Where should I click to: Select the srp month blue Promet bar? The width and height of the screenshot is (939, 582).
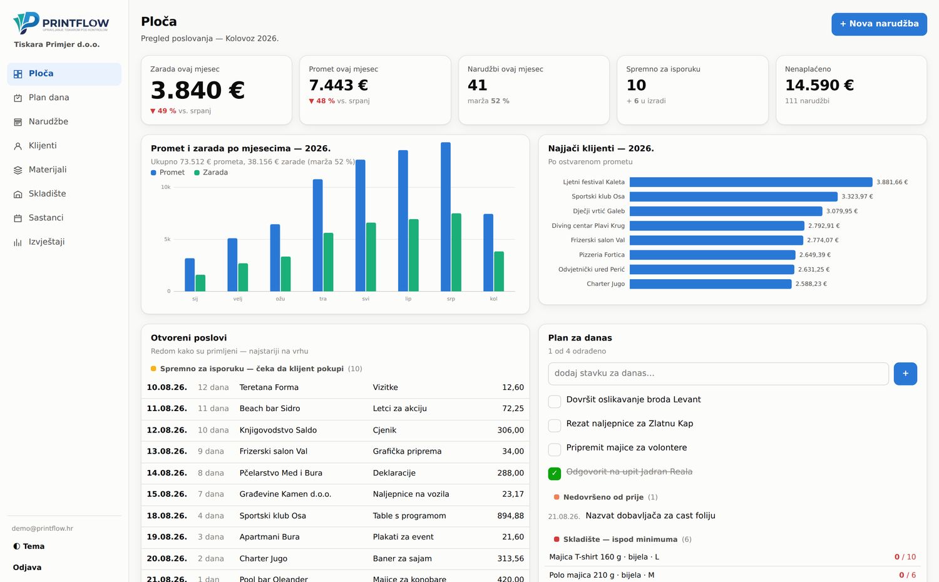coord(446,217)
